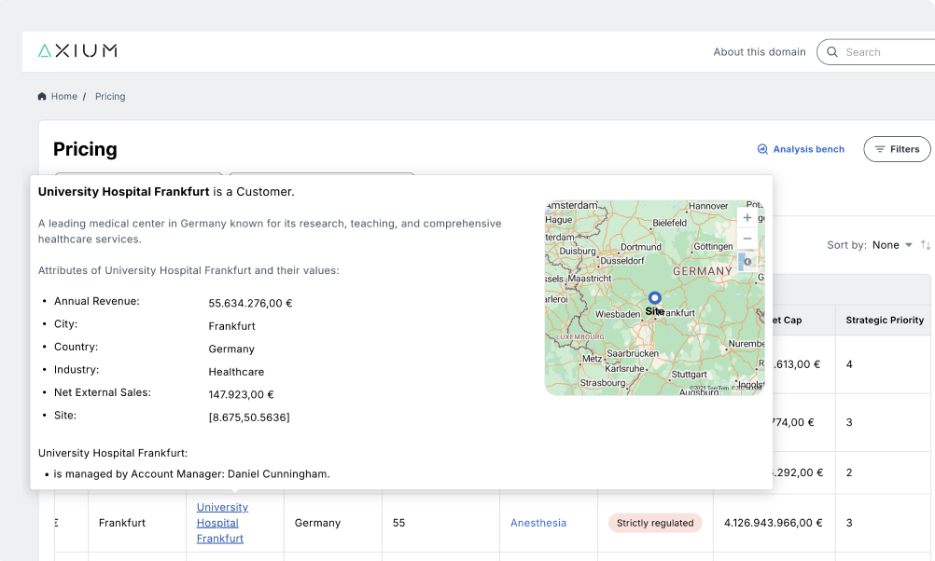Go to Home via the breadcrumb
Image resolution: width=935 pixels, height=561 pixels.
tap(63, 97)
